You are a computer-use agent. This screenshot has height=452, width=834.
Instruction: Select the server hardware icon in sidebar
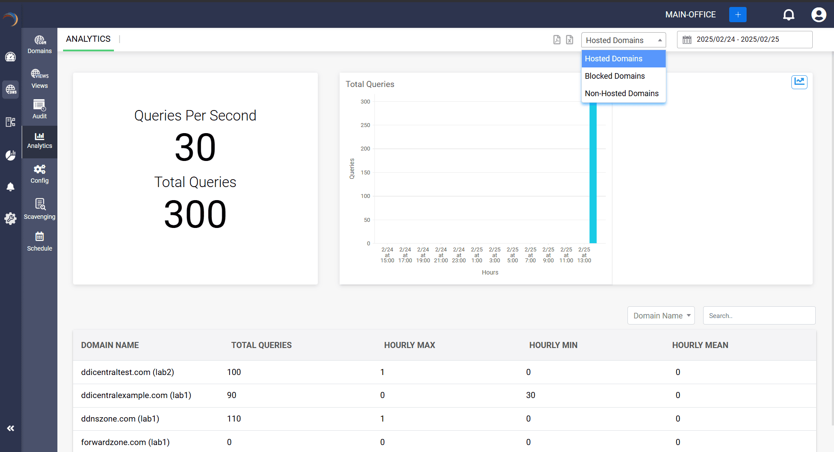(10, 122)
